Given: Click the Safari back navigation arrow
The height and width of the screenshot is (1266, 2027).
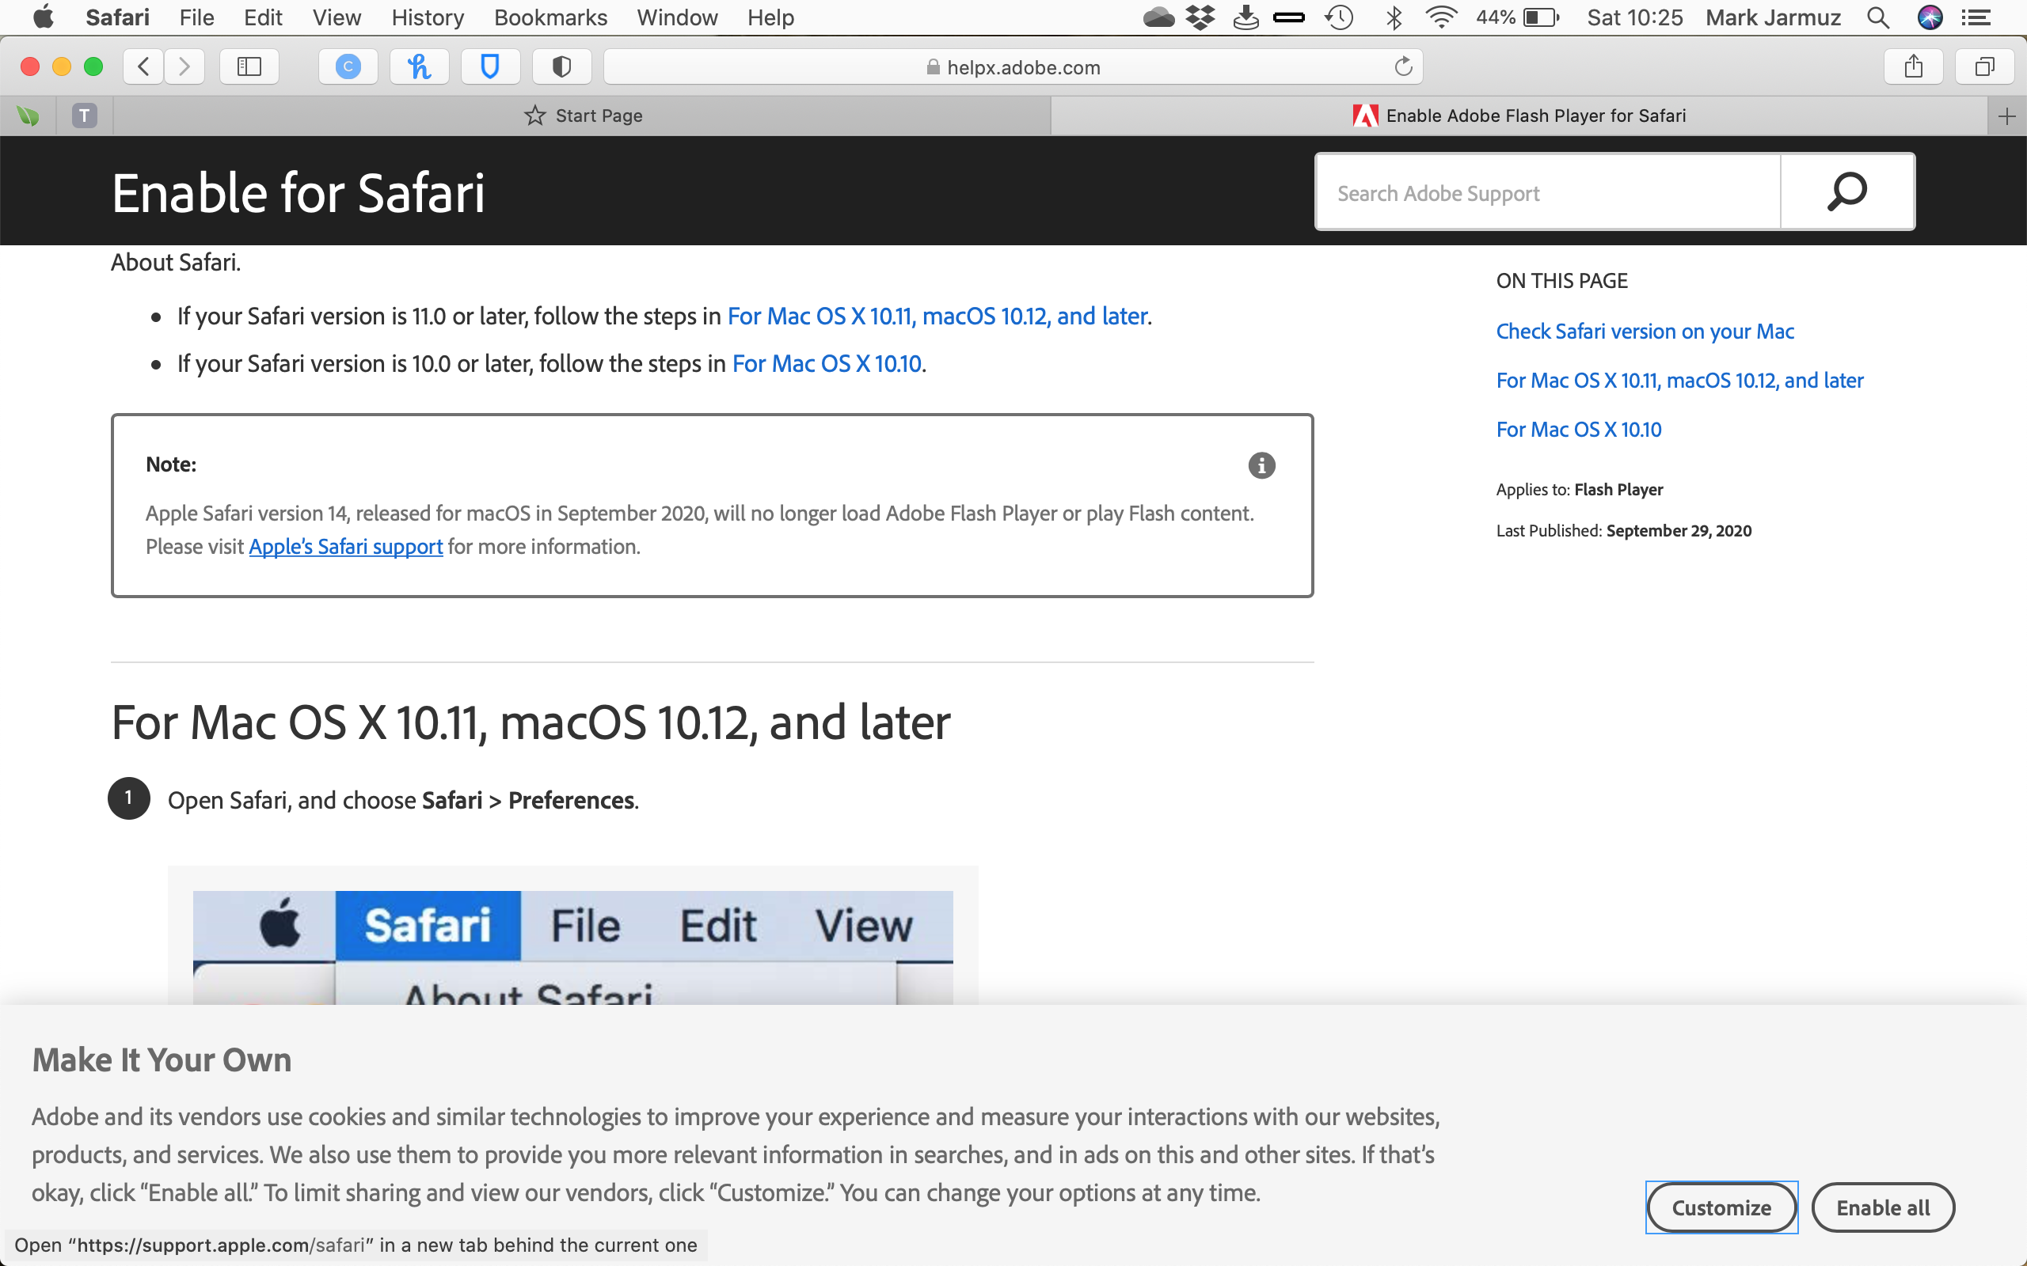Looking at the screenshot, I should 143,66.
